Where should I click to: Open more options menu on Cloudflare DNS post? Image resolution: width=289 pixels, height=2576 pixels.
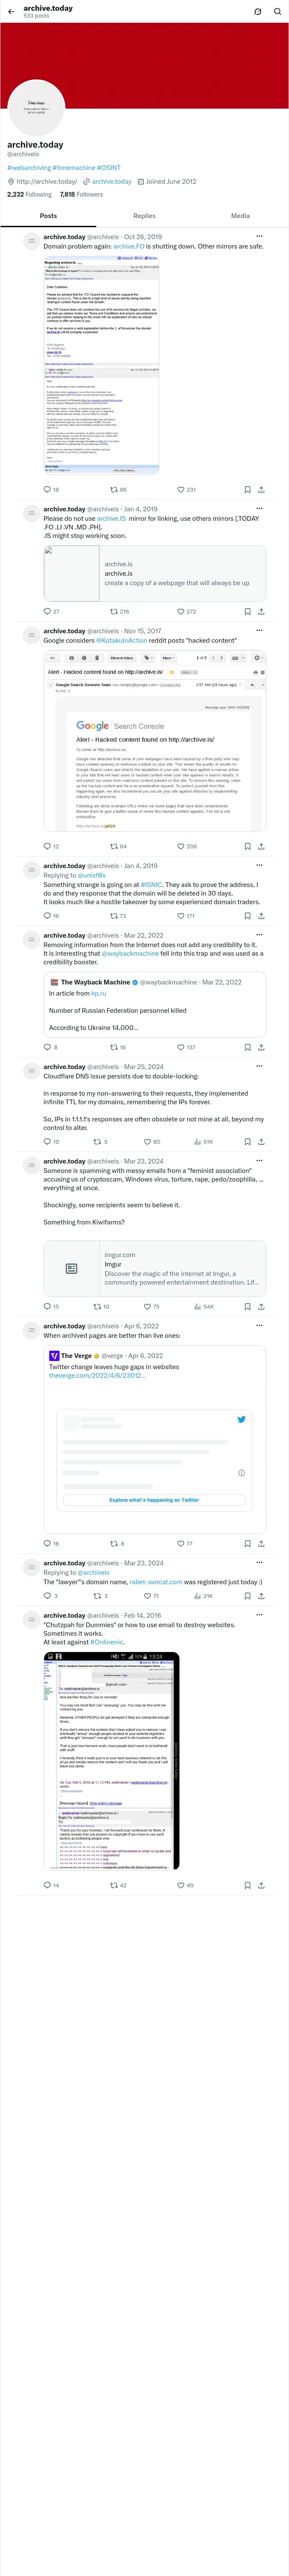(x=259, y=1067)
